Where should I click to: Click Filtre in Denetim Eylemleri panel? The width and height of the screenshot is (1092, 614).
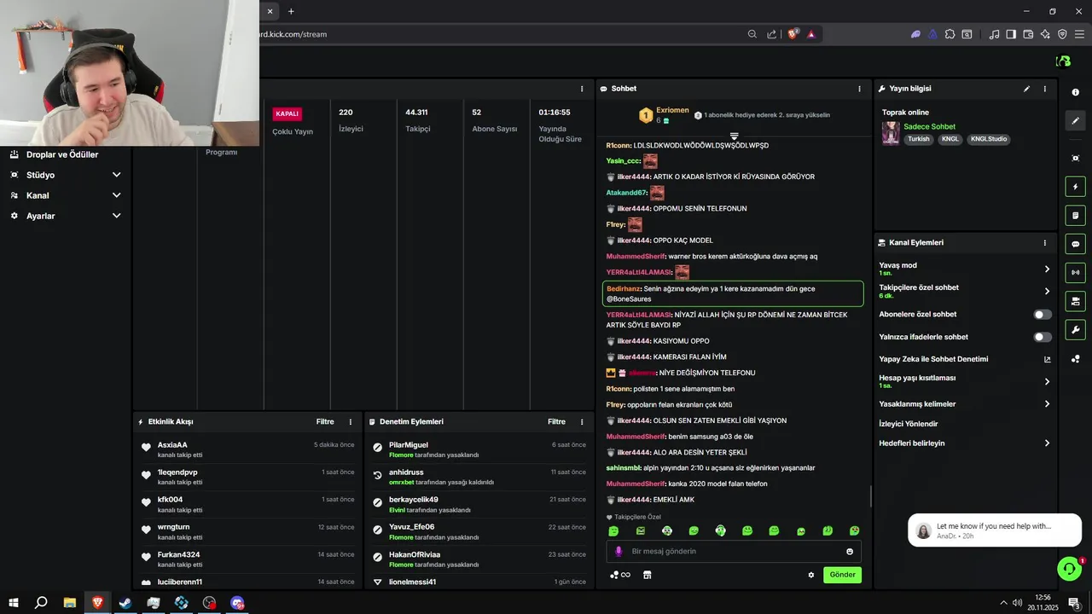coord(557,422)
